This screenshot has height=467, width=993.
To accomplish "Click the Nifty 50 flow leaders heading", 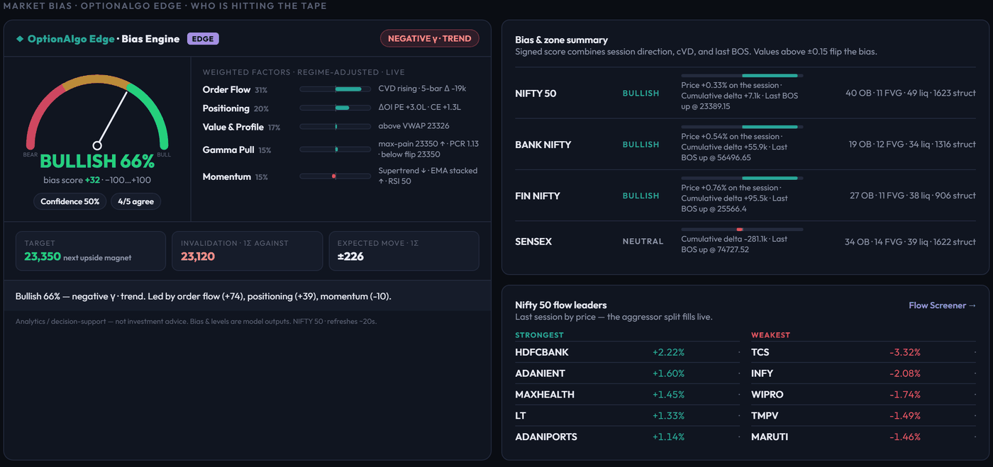I will click(561, 305).
